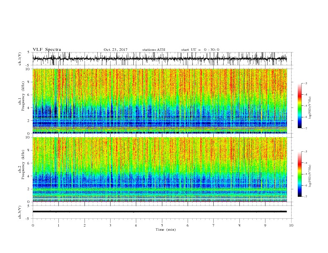
Task: Click the ch.1 color bar log(PSD) label
Action: [x=310, y=108]
